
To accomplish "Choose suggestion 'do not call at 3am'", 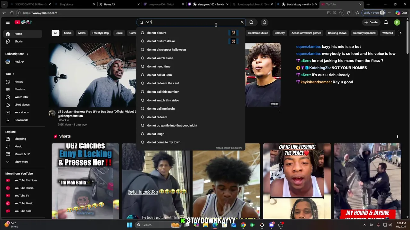I will click(x=191, y=75).
